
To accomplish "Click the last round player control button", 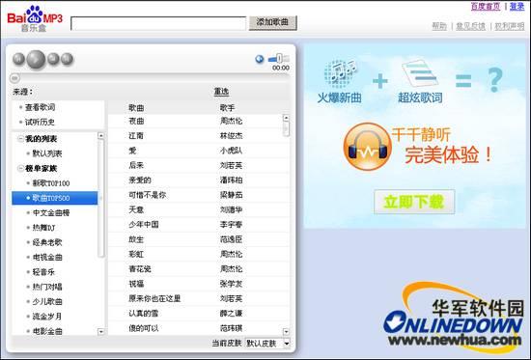I will [x=67, y=59].
